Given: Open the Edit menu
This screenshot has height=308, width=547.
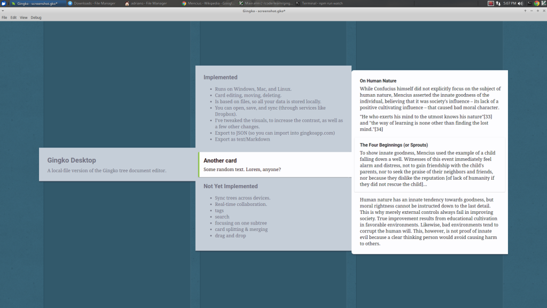Looking at the screenshot, I should point(13,18).
